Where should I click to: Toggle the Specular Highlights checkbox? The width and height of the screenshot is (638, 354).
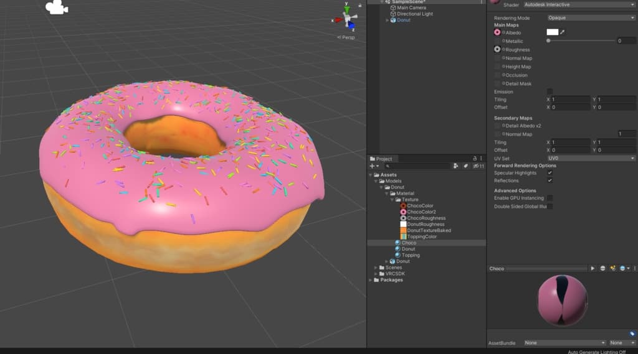pos(550,173)
